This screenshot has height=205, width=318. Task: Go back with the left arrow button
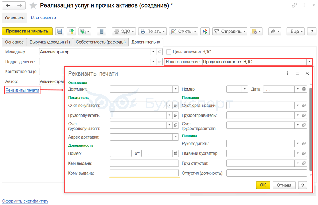tap(8, 6)
